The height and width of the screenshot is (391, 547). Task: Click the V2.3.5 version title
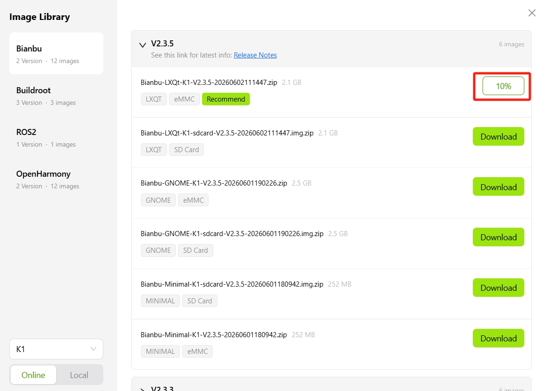click(x=162, y=43)
